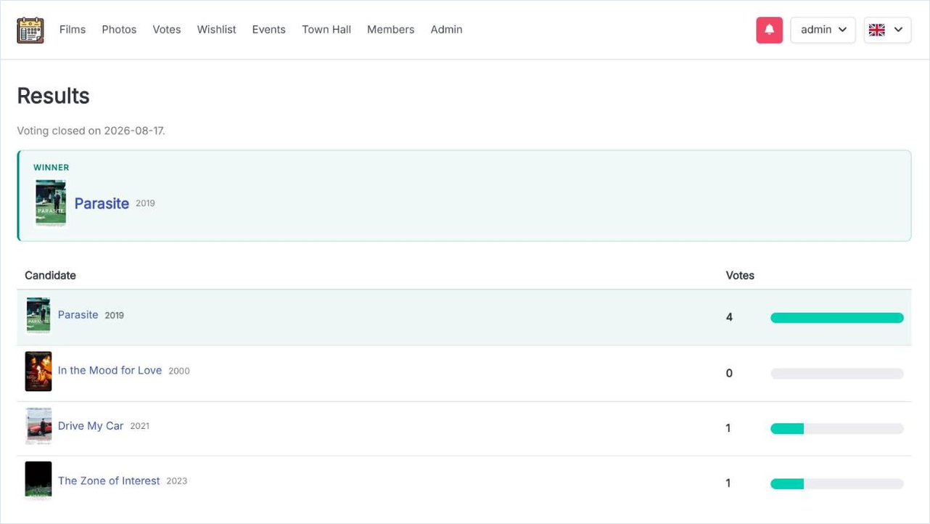The image size is (930, 524).
Task: Click the In the Mood for Love vote bar
Action: point(837,374)
